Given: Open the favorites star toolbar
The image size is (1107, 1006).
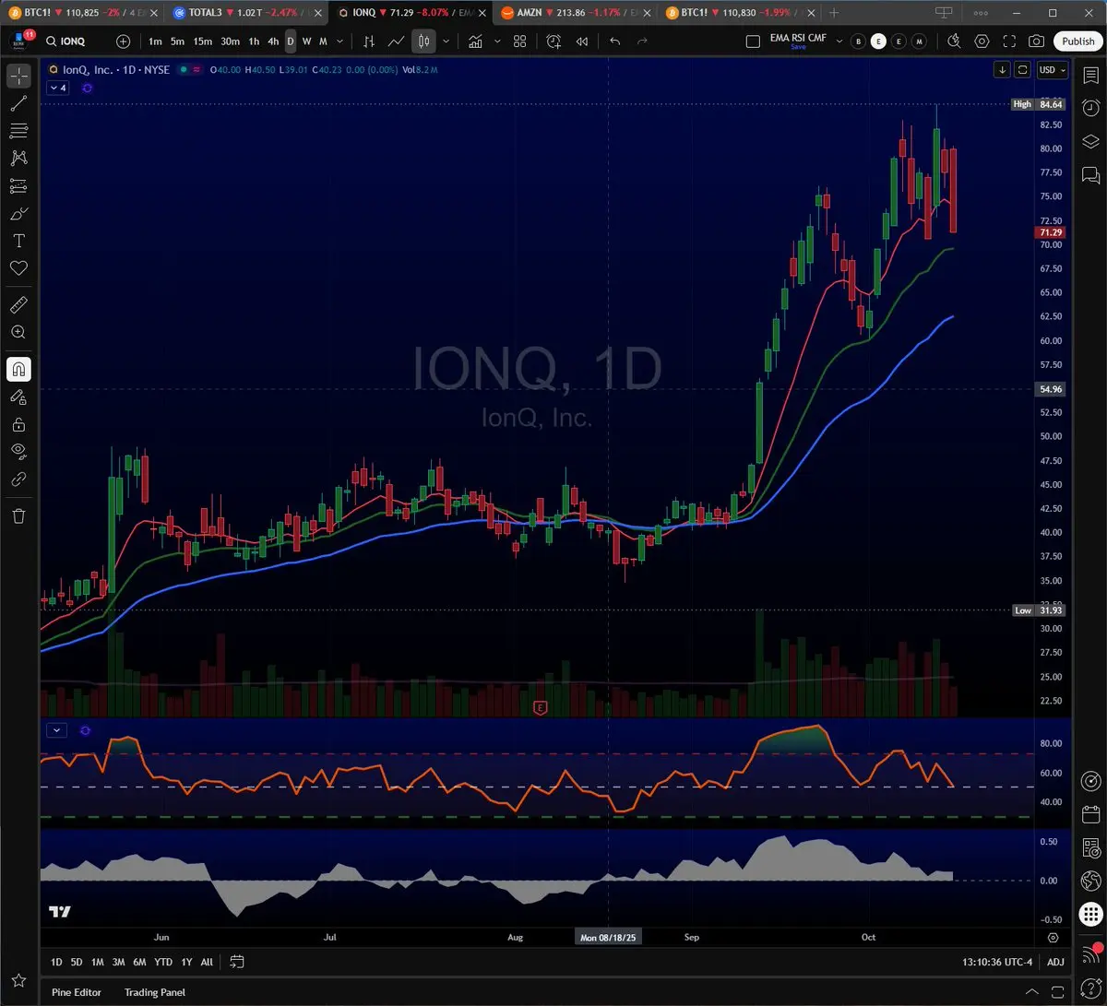Looking at the screenshot, I should pos(18,980).
